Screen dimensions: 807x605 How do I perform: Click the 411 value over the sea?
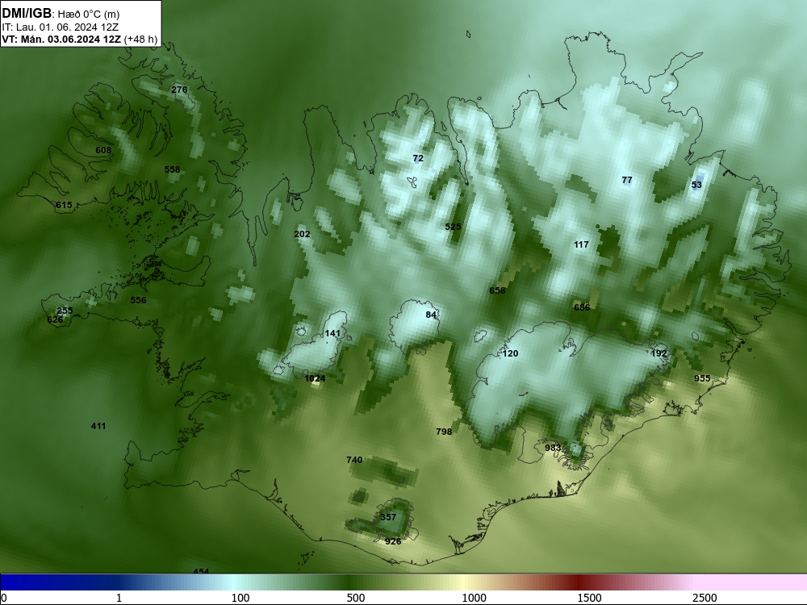(98, 425)
